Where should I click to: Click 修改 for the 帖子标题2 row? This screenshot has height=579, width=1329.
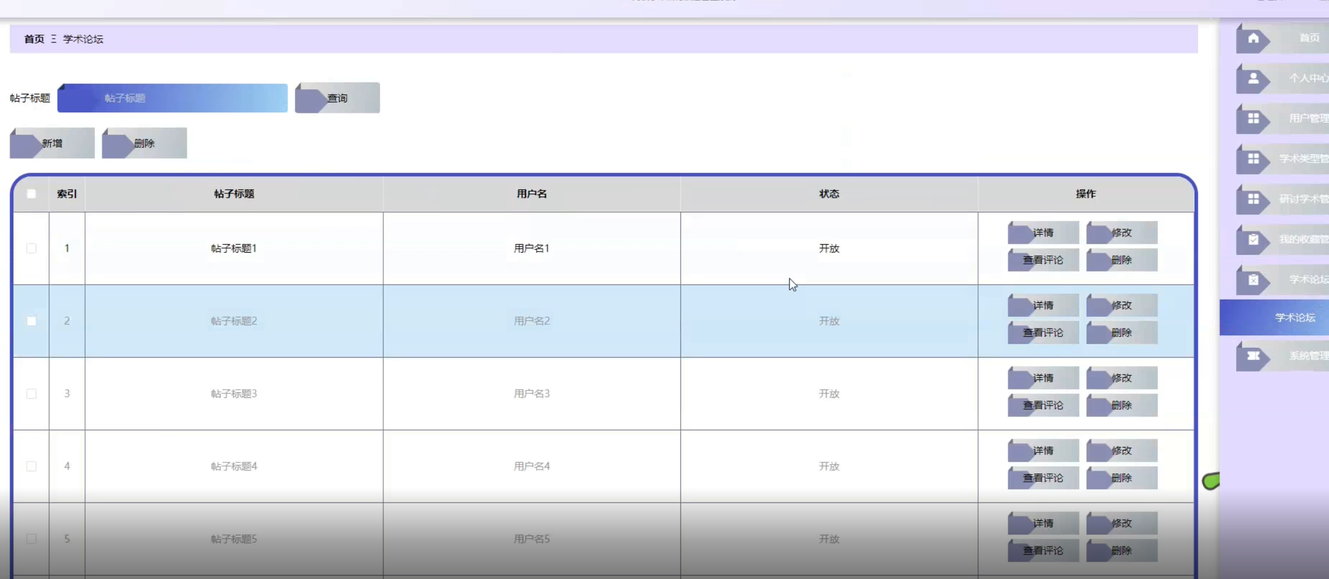[1121, 305]
